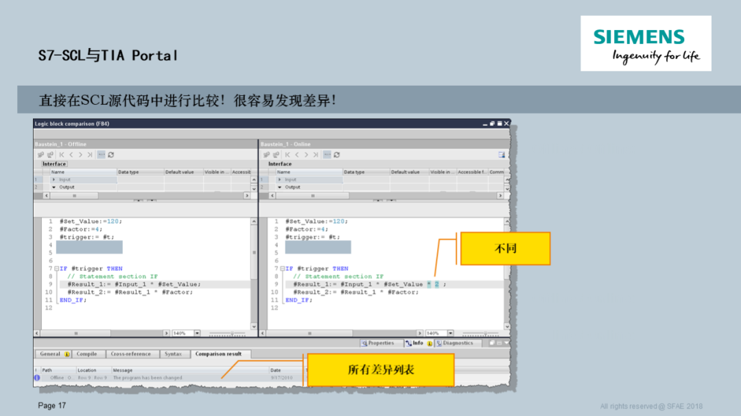Screen dimensions: 741x416
Task: Click the Message column header in results
Action: tap(189, 370)
